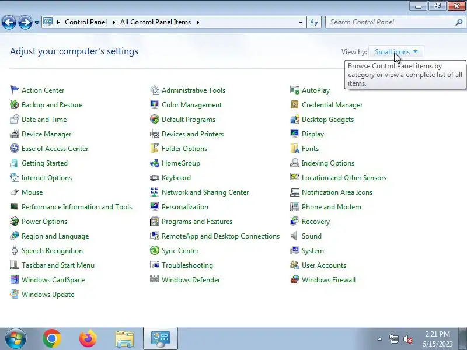467x350 pixels.
Task: Click the Ease of Access Center icon
Action: click(x=14, y=148)
